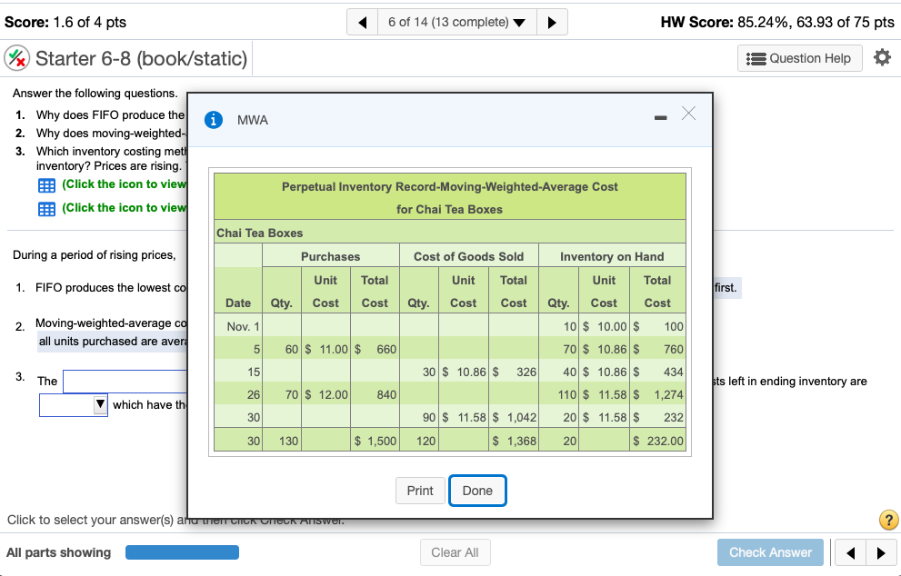Click '$ 1,500' total purchases cell
The width and height of the screenshot is (901, 576).
[x=375, y=441]
